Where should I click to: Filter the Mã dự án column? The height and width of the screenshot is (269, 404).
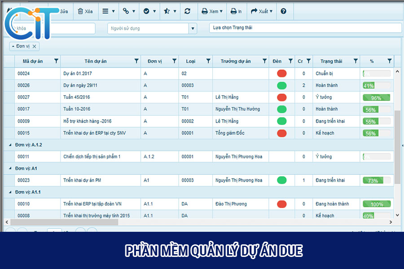click(56, 61)
